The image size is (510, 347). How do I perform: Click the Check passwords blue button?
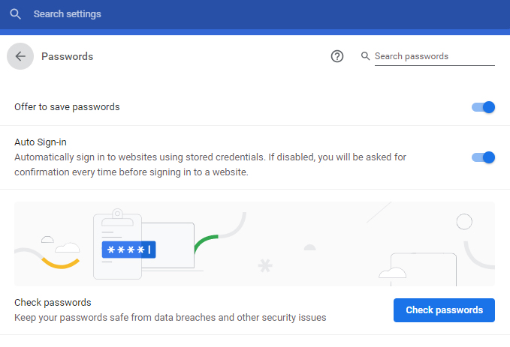point(444,310)
